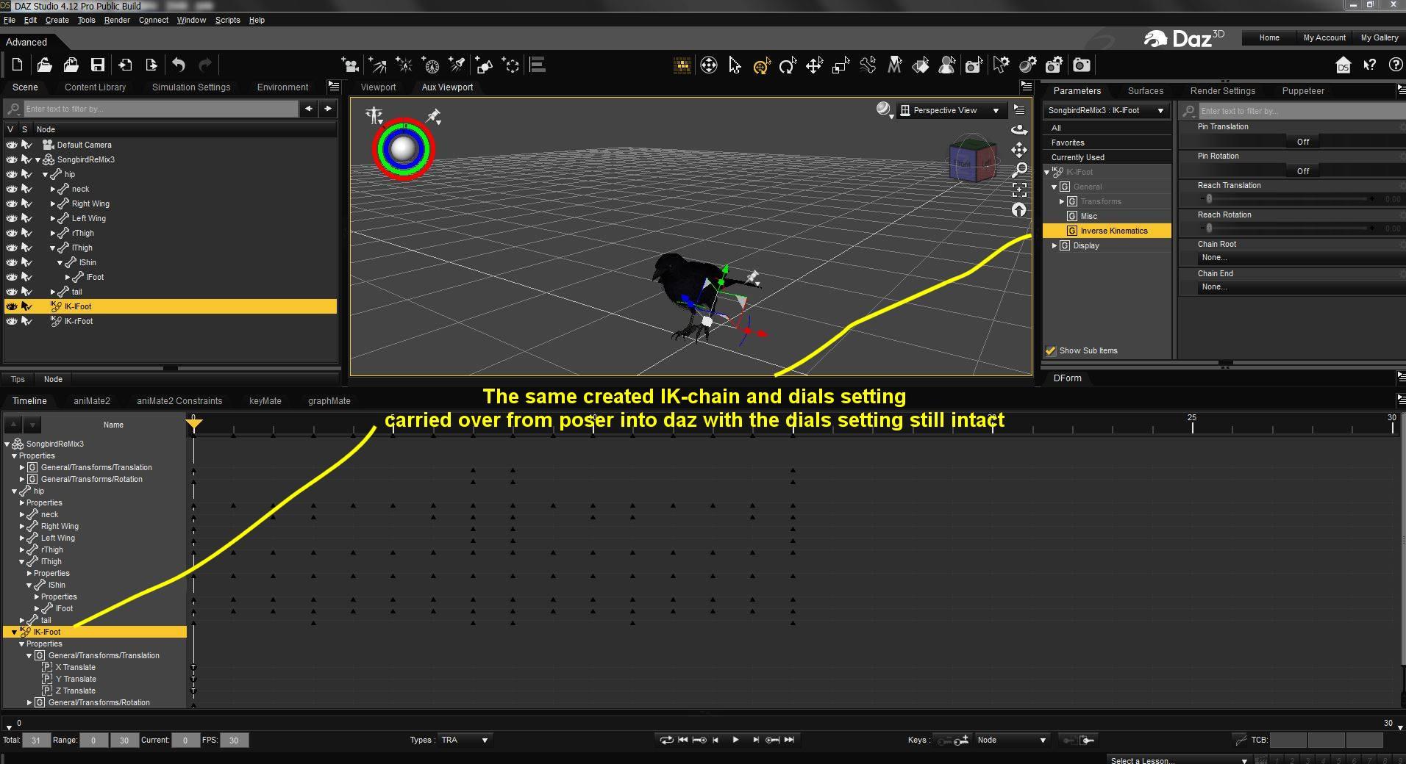Click the Render camera icon in toolbar
Screen dimensions: 1406x764
tap(1082, 65)
